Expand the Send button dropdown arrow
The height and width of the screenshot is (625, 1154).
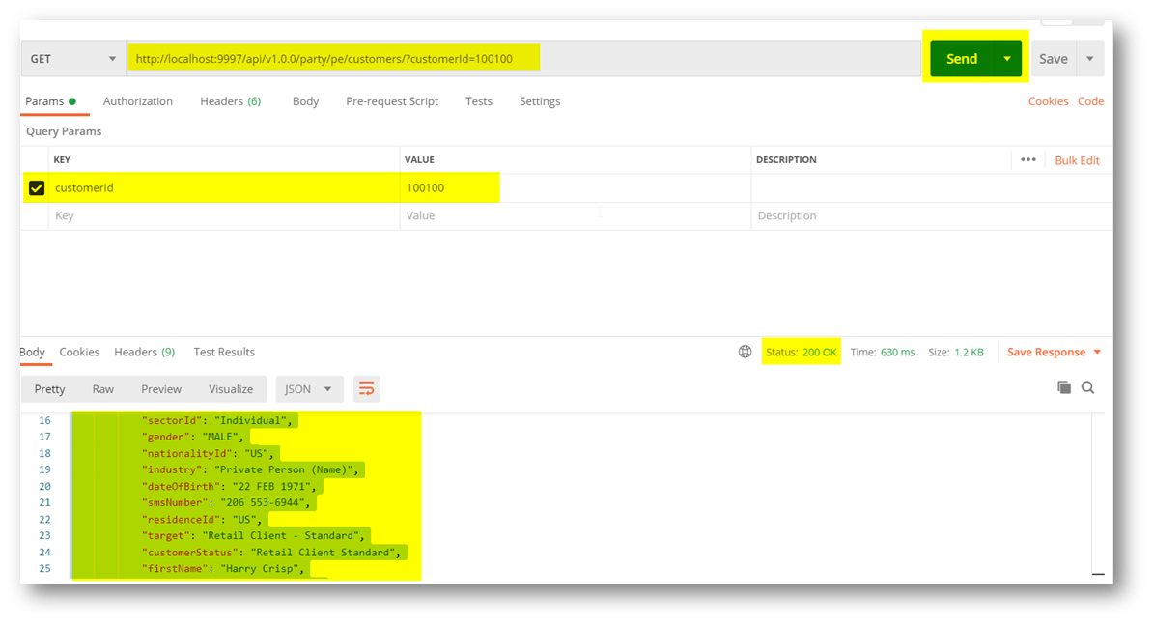pyautogui.click(x=1007, y=59)
